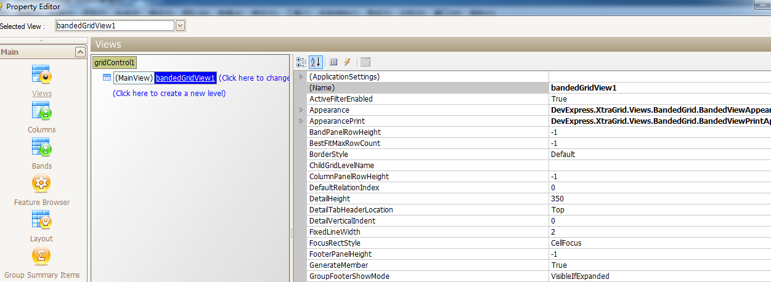Screen dimensions: 771x282
Task: Select the DetailVerticalIndent property
Action: tap(428, 221)
